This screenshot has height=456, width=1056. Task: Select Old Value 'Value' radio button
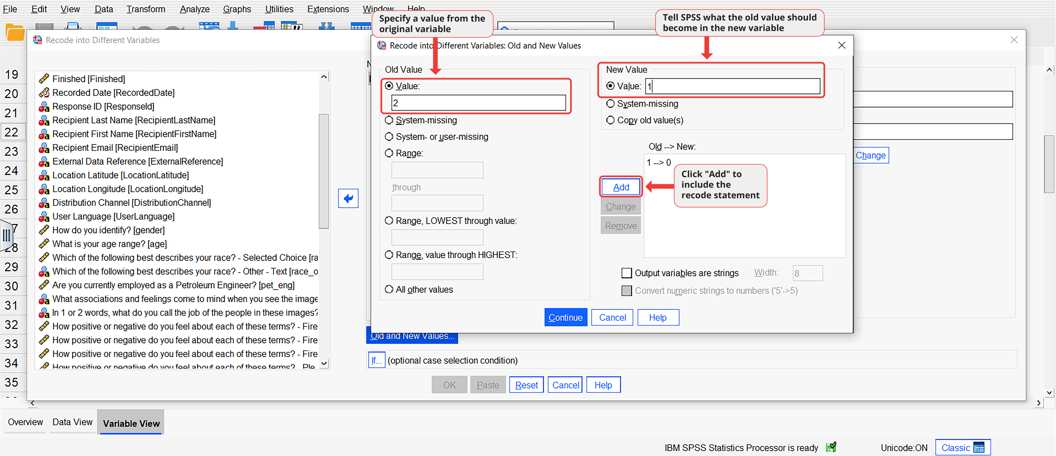(389, 86)
